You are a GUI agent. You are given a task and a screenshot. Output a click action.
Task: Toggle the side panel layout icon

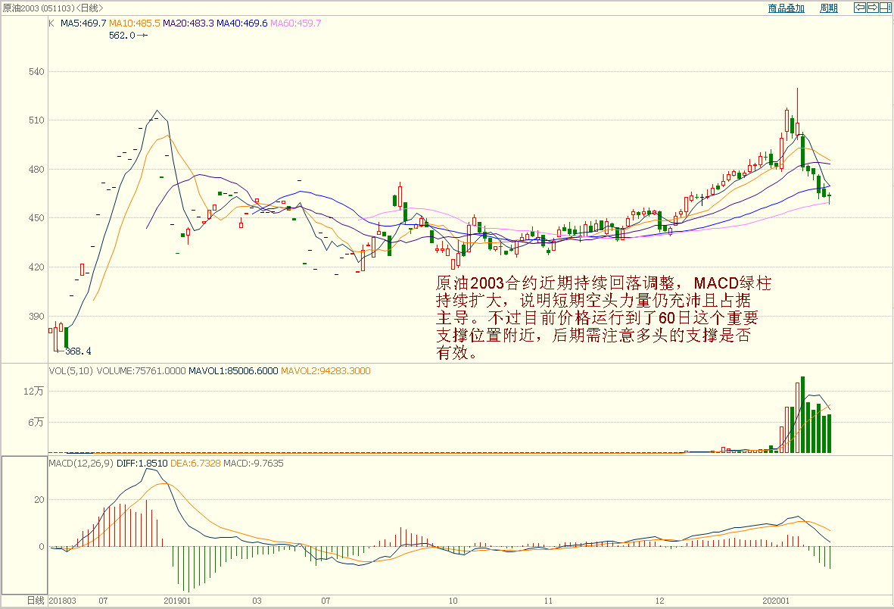[x=885, y=8]
